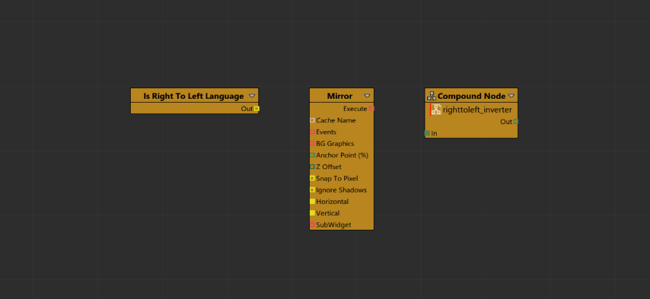Image resolution: width=650 pixels, height=299 pixels.
Task: Click the Ignore Shadows input pin
Action: pos(312,190)
